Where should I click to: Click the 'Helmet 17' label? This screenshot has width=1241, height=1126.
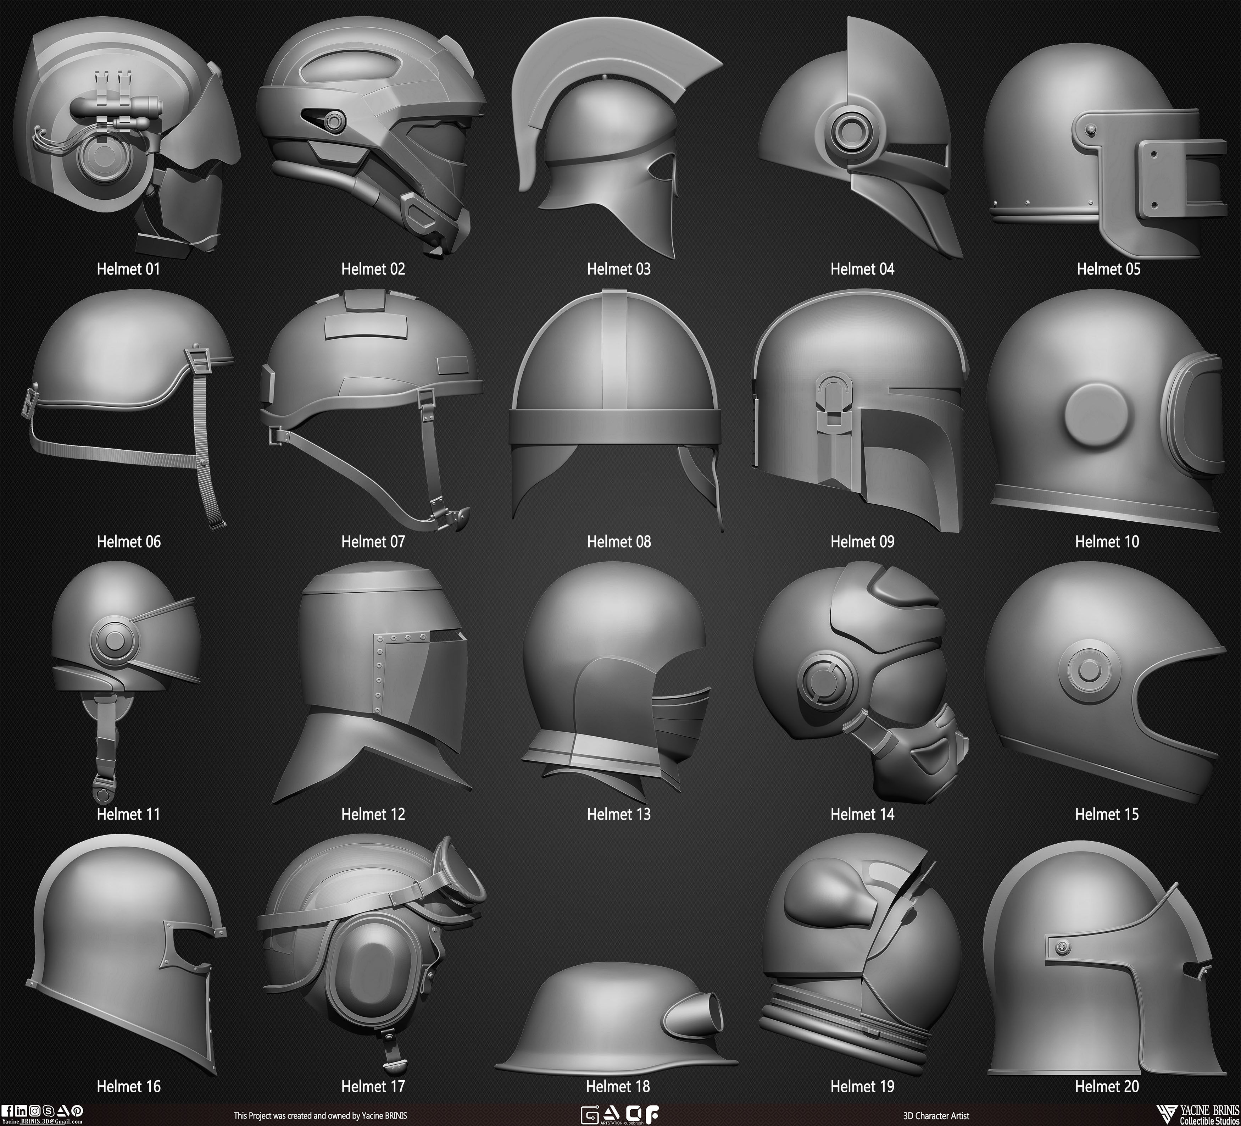pyautogui.click(x=373, y=1087)
